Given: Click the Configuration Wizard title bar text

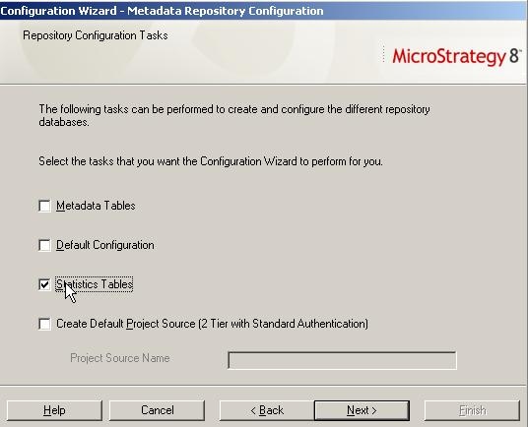Looking at the screenshot, I should [x=162, y=11].
